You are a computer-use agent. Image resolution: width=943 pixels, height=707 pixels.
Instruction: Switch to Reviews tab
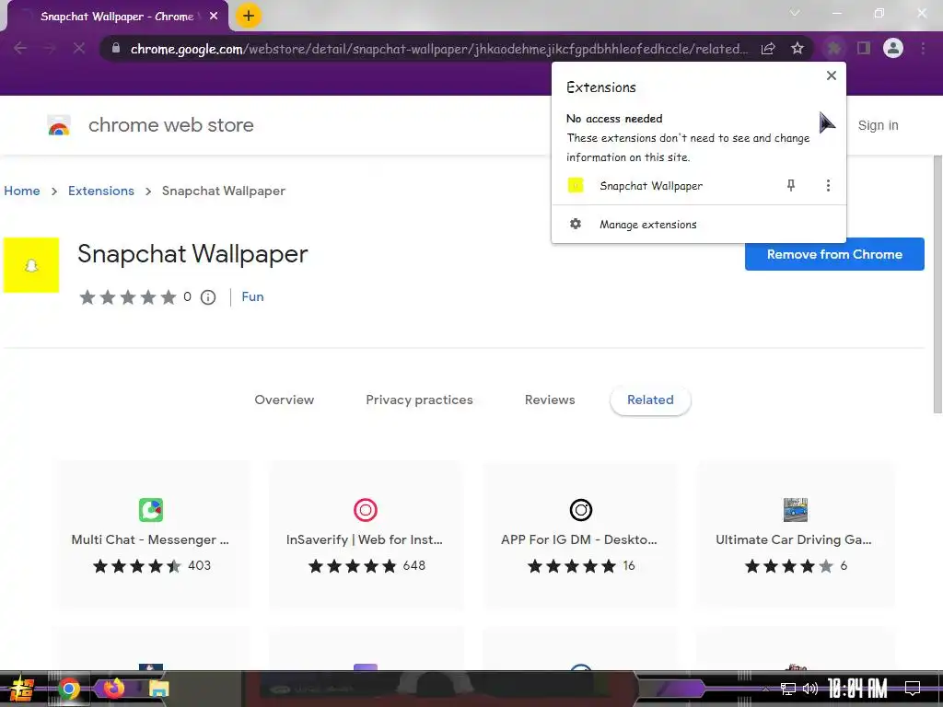point(550,400)
